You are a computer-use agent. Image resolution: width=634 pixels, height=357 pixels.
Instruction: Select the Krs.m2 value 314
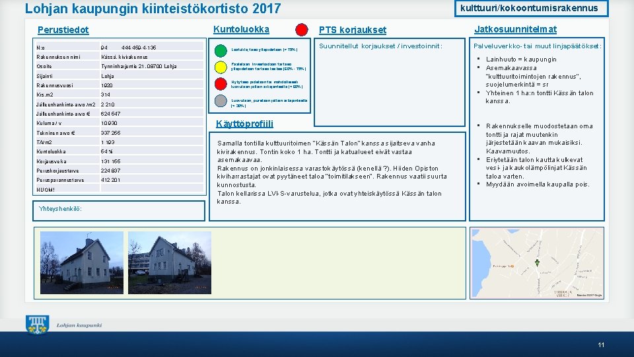106,95
